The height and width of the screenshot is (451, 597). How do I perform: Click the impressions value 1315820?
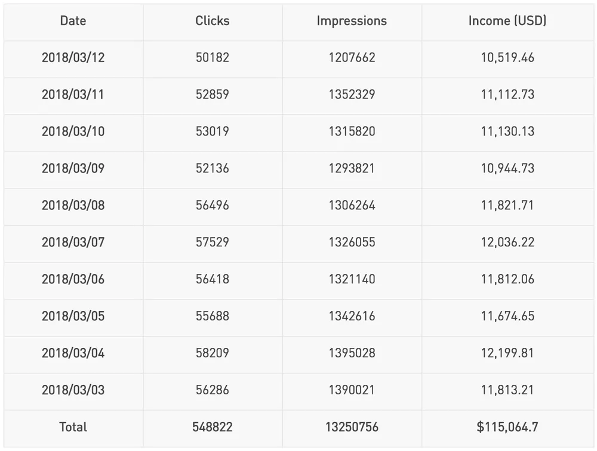tap(352, 132)
